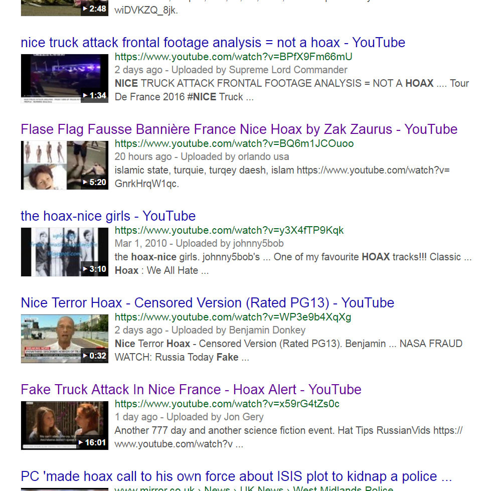This screenshot has width=488, height=491.
Task: Click the 'islamic state, turquie' snippet text
Action: pyautogui.click(x=282, y=177)
